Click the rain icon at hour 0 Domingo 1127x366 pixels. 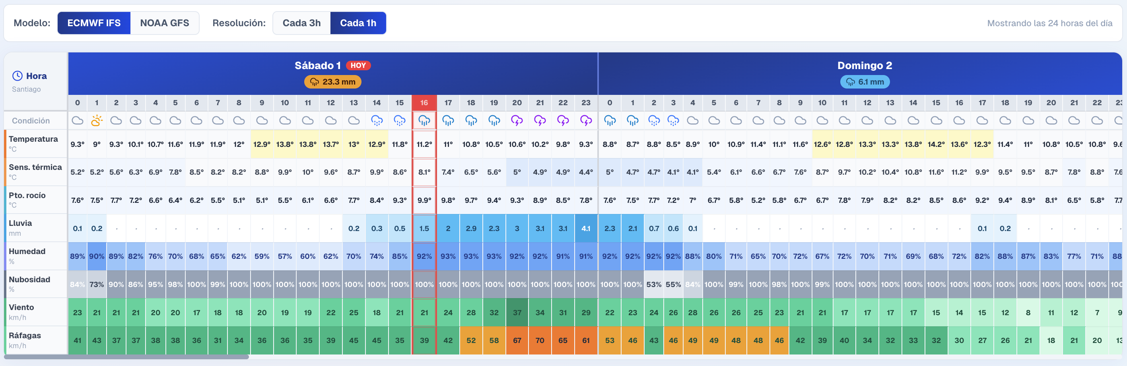(x=610, y=121)
